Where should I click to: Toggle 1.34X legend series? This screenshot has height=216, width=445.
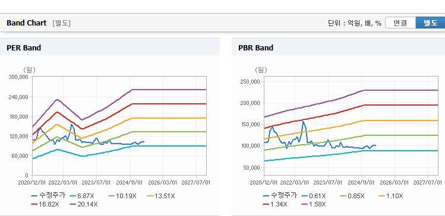tap(275, 204)
